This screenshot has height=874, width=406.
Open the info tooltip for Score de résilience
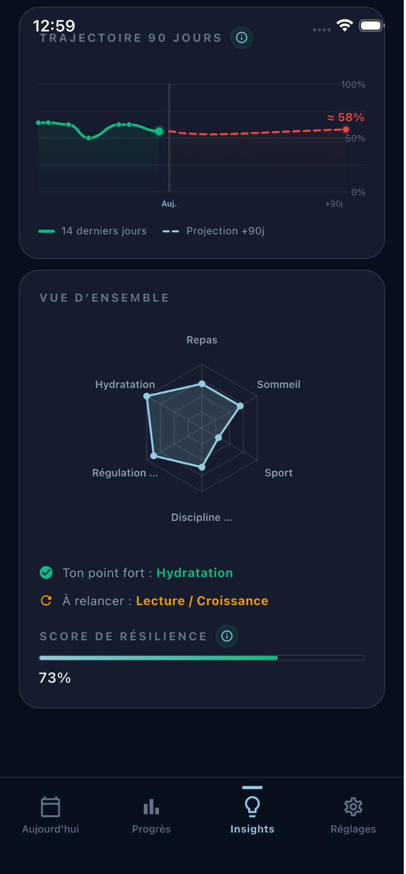point(226,636)
